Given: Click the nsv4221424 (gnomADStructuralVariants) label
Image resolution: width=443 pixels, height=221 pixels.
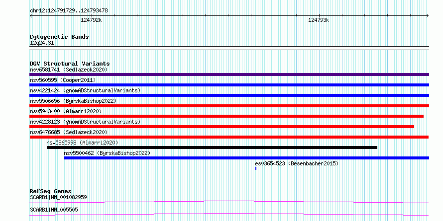Looking at the screenshot, I should pos(85,90).
